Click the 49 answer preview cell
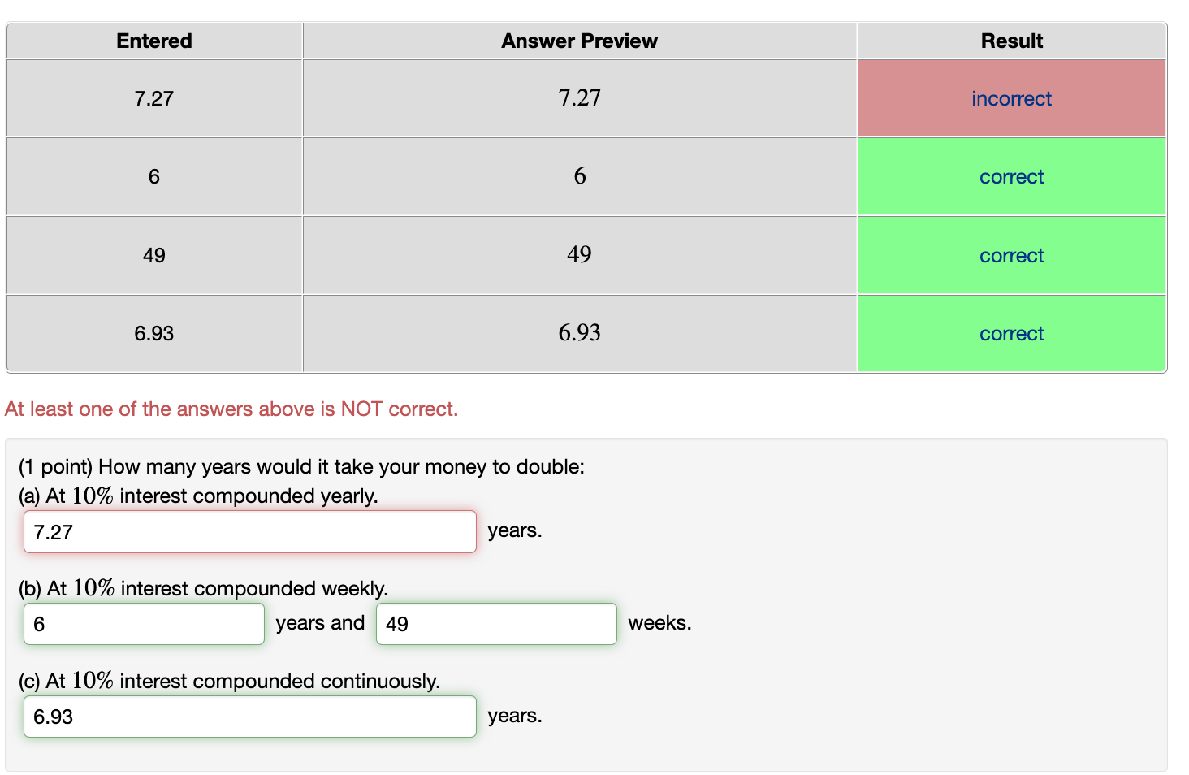This screenshot has height=775, width=1189. click(579, 255)
